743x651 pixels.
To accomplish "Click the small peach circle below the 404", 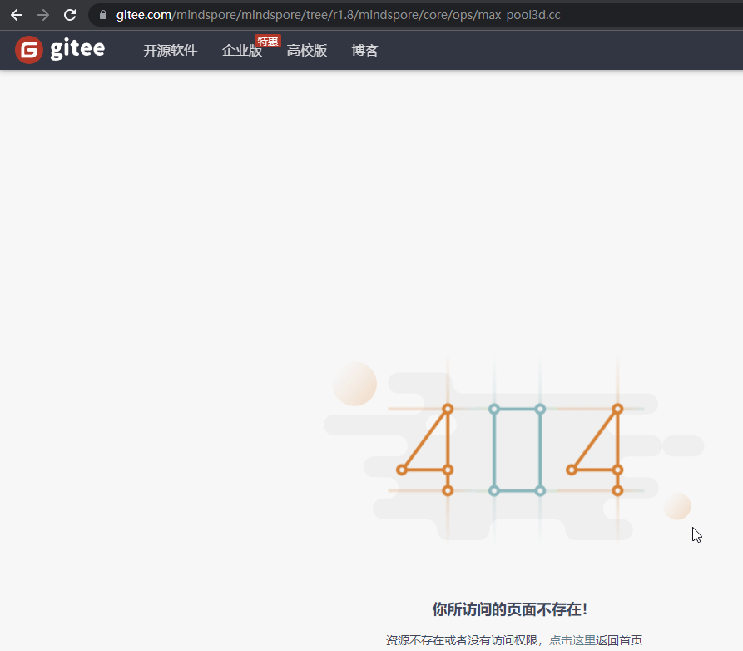I will click(x=677, y=506).
